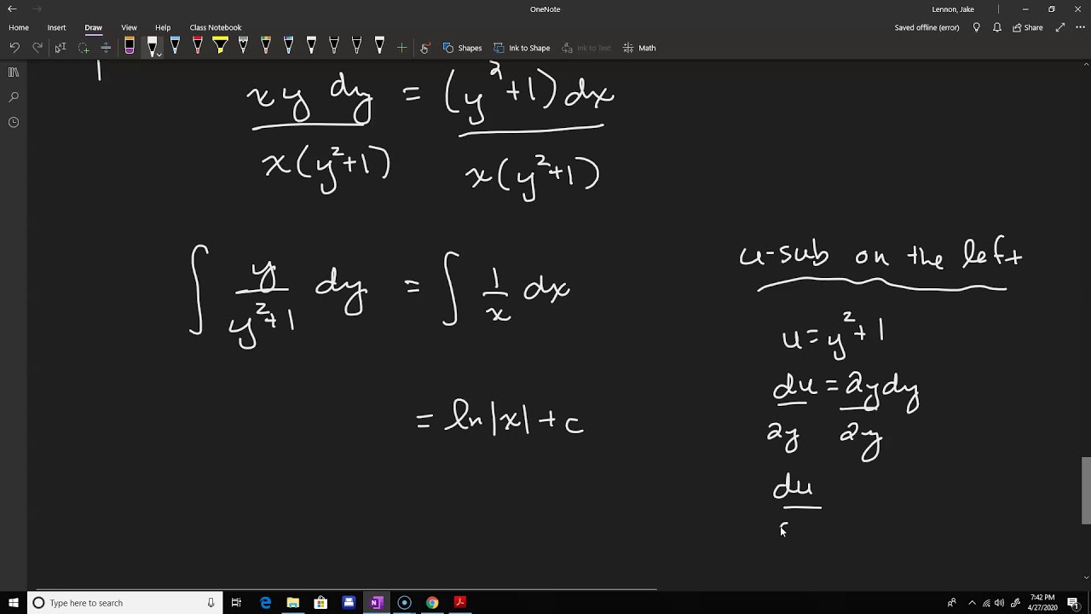The image size is (1091, 614).
Task: Click the Redo arrow icon
Action: click(38, 48)
